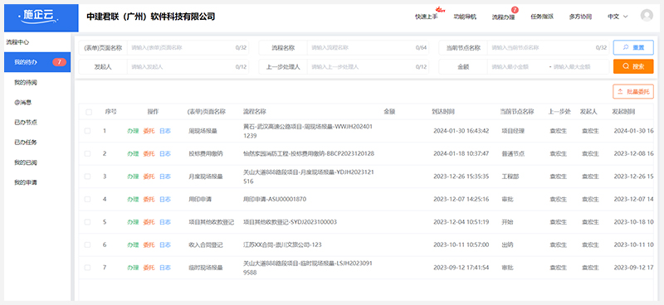The height and width of the screenshot is (305, 664).
Task: Focus the 发起人 input field
Action: pyautogui.click(x=188, y=67)
